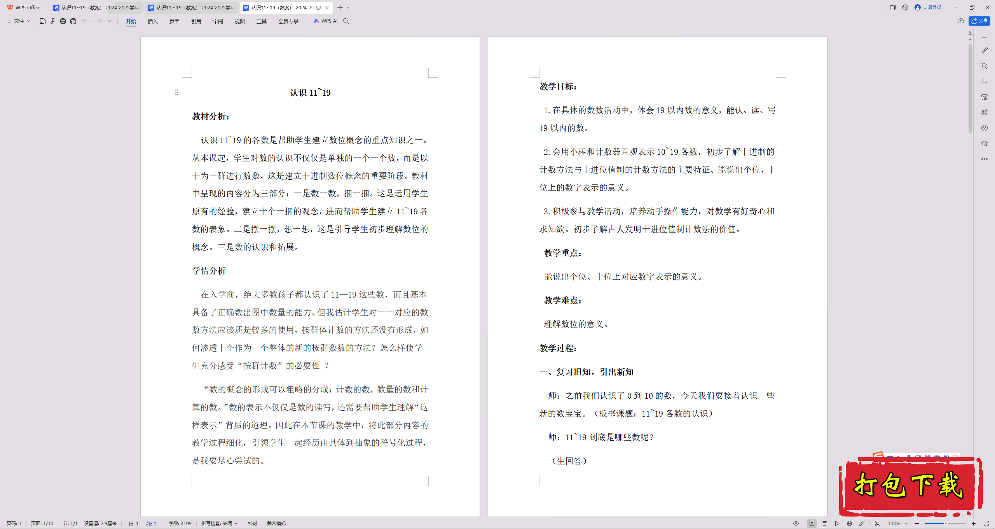
Task: Click the 分享 share button
Action: (979, 21)
